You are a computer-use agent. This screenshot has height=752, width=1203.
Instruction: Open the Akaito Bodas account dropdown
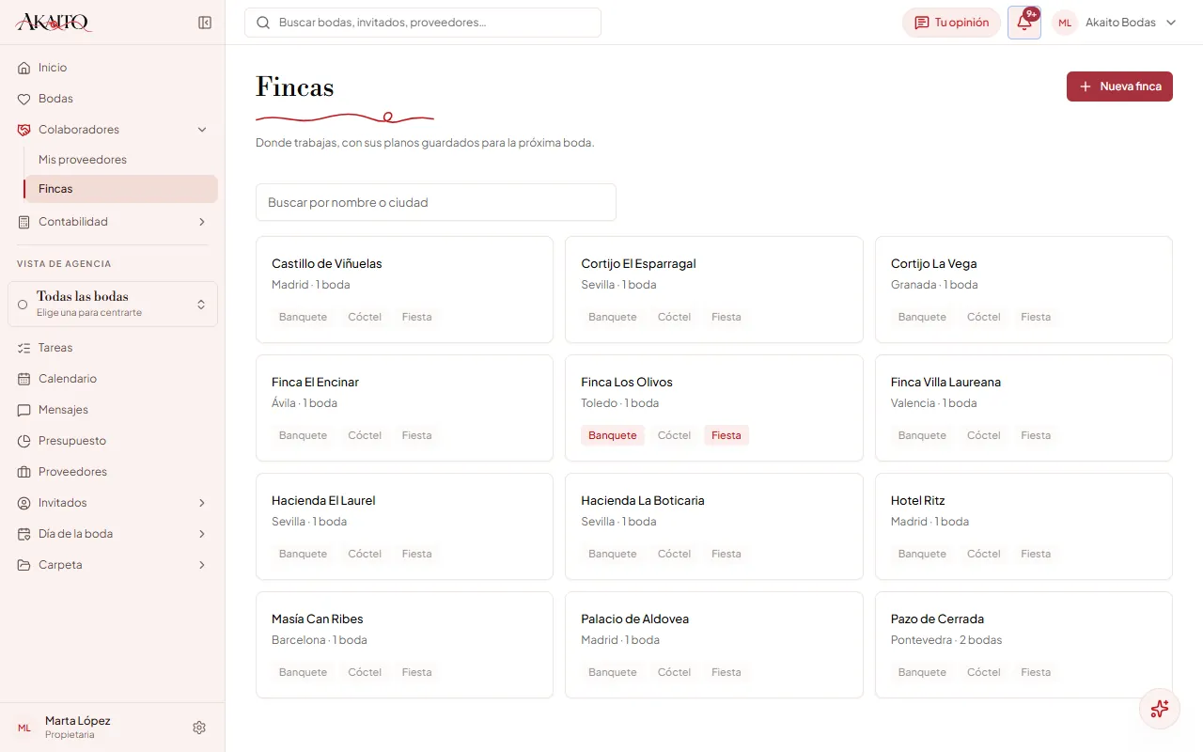point(1115,23)
